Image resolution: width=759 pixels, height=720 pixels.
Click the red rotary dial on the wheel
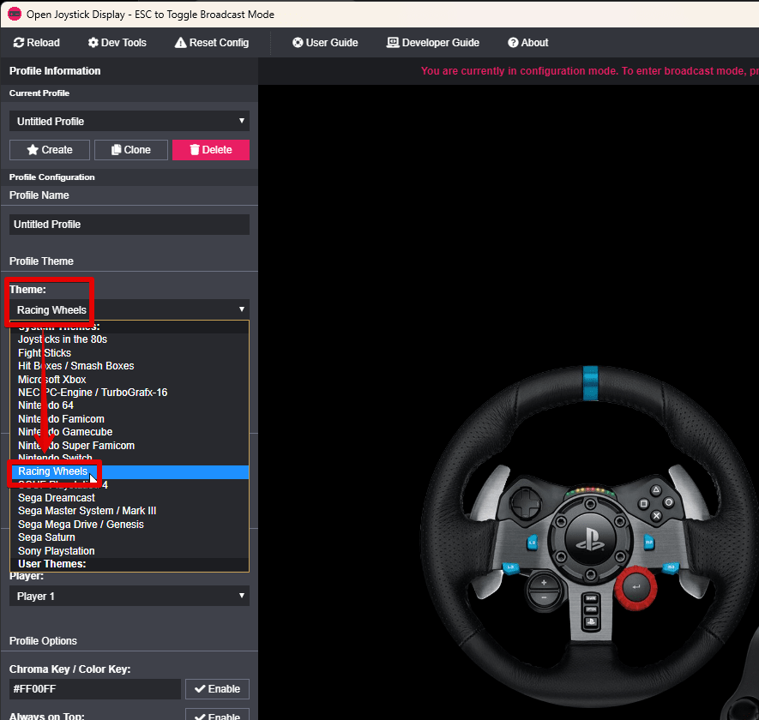pyautogui.click(x=636, y=588)
